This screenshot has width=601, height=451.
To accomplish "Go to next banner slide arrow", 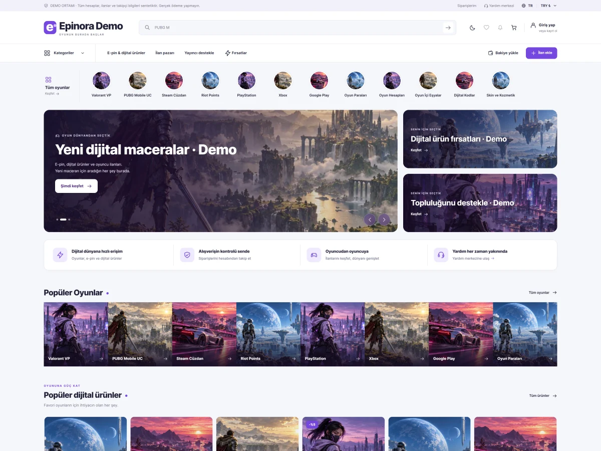I will pos(384,219).
